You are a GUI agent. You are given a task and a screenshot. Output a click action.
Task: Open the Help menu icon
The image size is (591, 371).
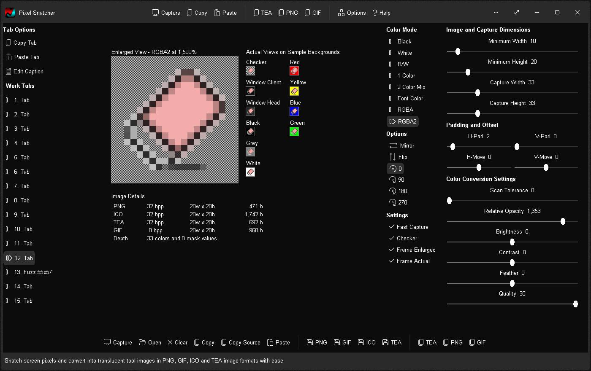coord(374,13)
